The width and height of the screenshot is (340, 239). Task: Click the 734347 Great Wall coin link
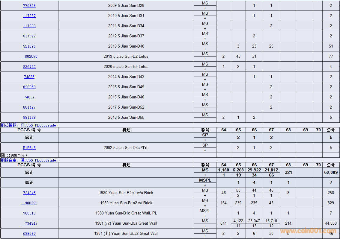[x=30, y=223]
